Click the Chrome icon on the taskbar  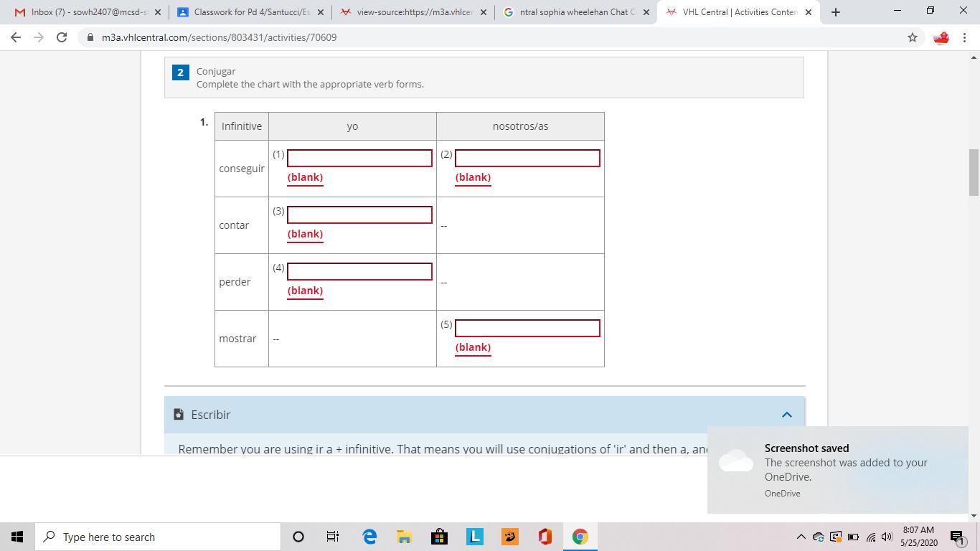point(580,537)
